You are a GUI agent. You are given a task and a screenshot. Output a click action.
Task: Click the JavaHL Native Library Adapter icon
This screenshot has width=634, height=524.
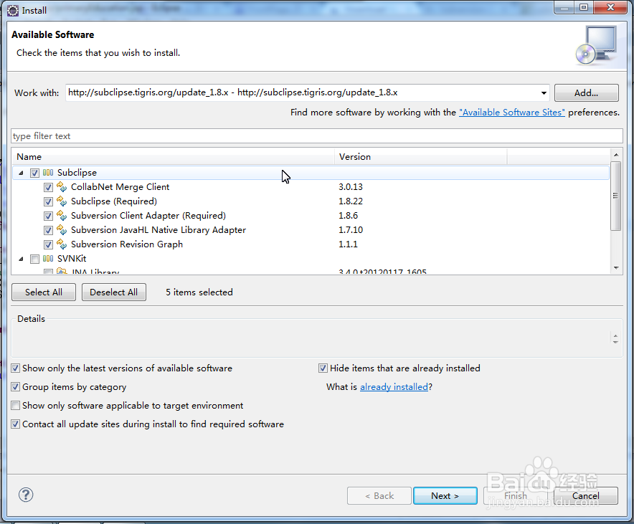(62, 229)
